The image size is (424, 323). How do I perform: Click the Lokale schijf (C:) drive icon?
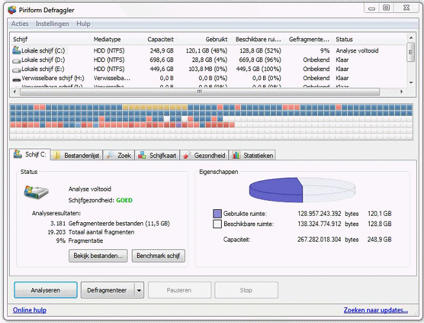click(x=17, y=50)
